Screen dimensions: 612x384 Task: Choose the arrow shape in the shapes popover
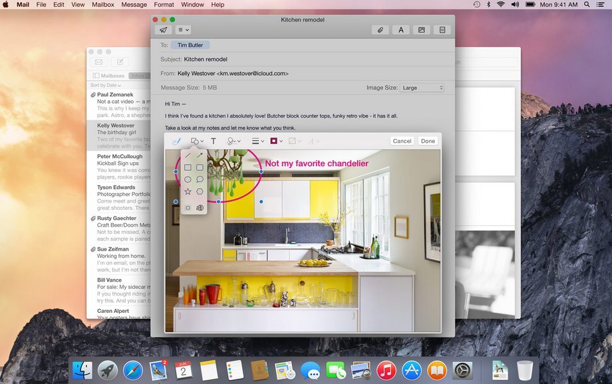(200, 154)
